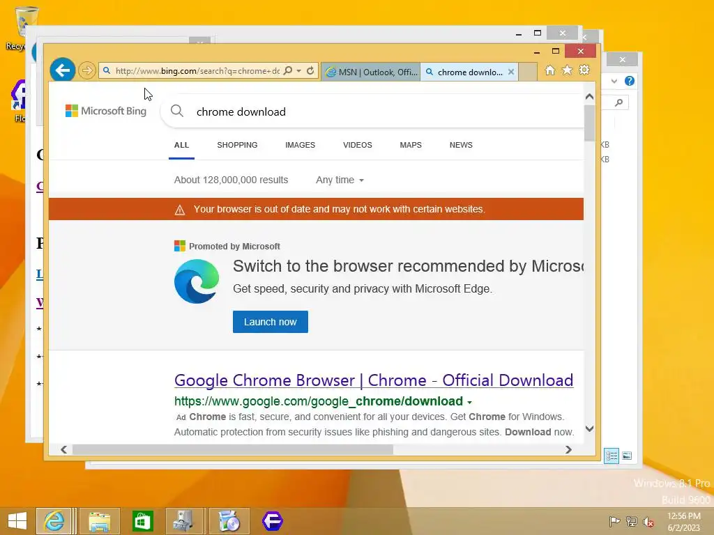Viewport: 714px width, 535px height.
Task: Click the Microsoft Bing logo
Action: click(x=106, y=111)
